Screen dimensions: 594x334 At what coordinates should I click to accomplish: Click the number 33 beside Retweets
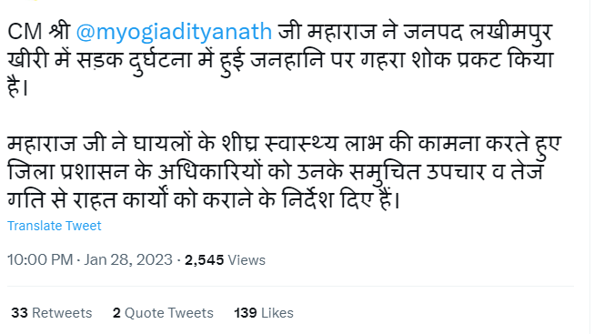point(19,313)
